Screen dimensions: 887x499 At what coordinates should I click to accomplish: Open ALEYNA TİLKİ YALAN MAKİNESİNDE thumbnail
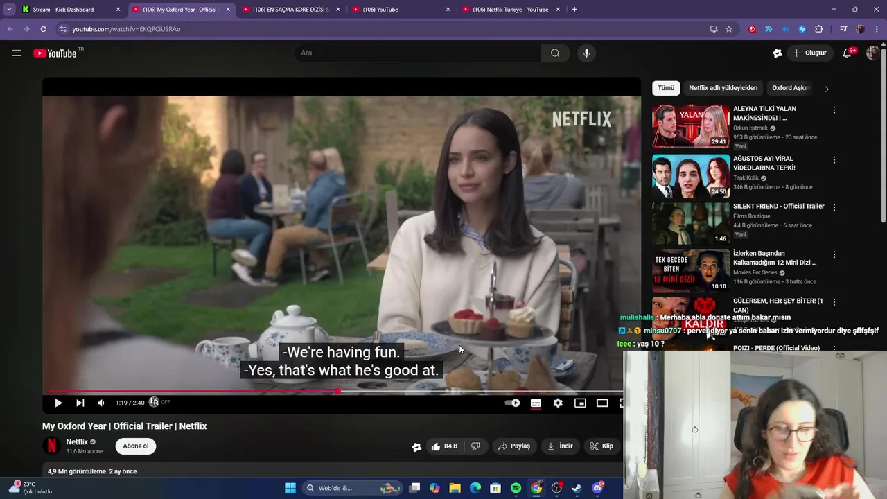[x=691, y=126]
